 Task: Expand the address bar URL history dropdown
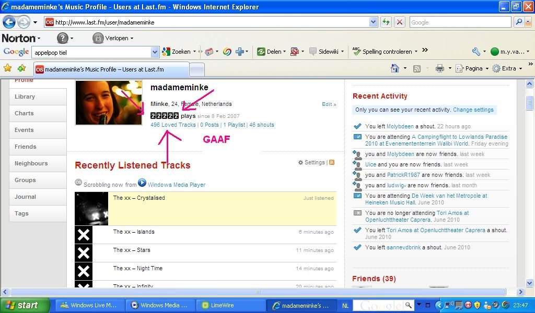(x=373, y=22)
